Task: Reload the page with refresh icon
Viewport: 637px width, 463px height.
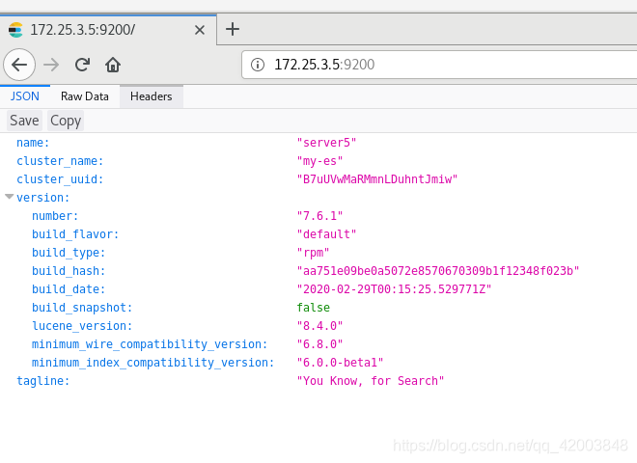Action: point(82,65)
